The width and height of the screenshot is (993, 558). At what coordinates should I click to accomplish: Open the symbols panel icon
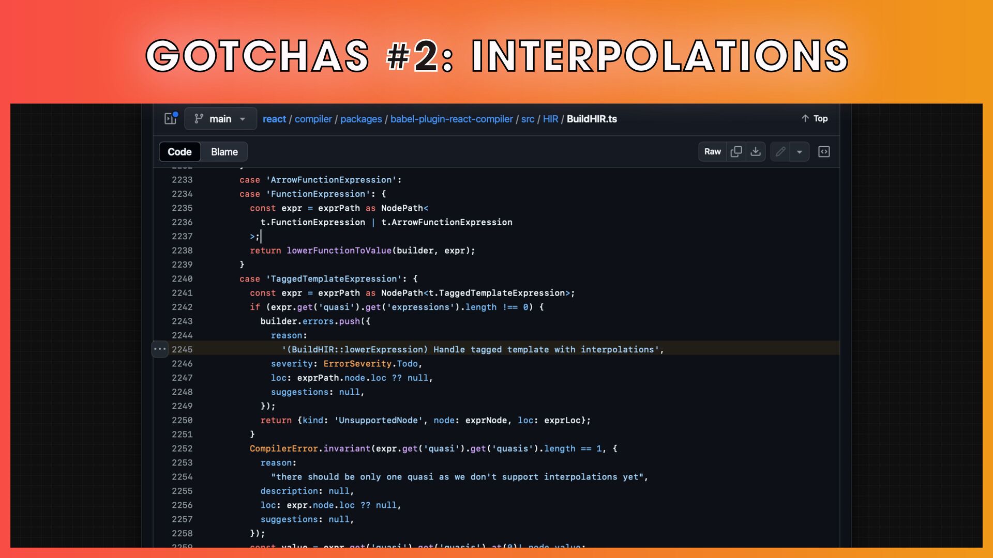coord(824,151)
